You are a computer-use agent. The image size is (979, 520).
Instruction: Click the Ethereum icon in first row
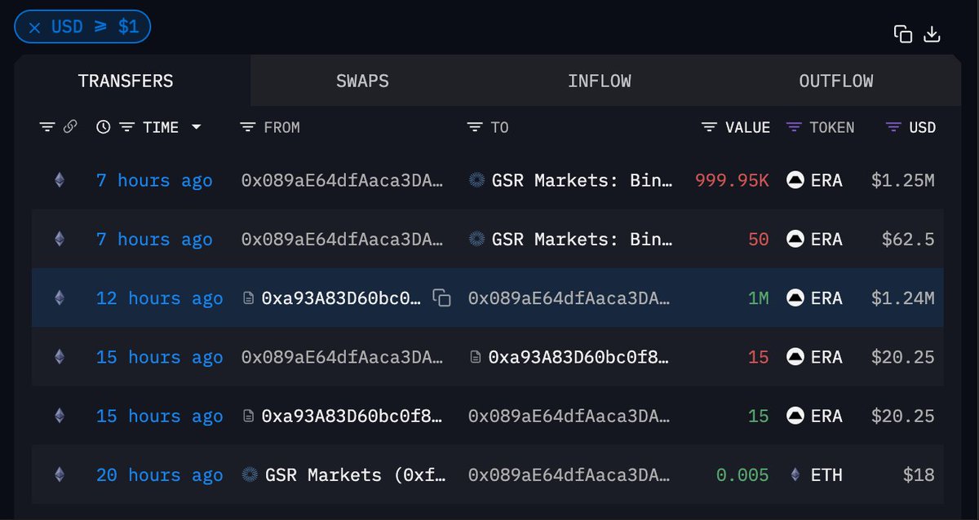[59, 180]
